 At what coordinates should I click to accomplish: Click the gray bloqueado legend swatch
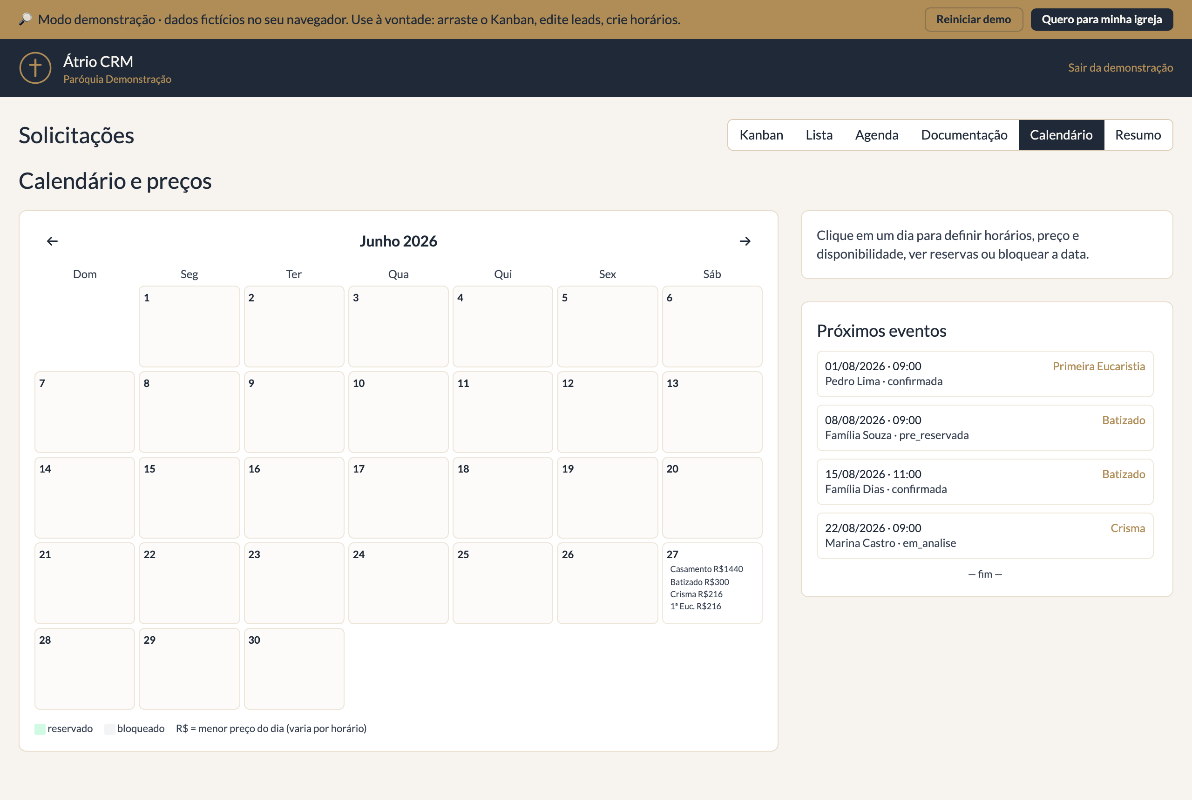tap(109, 728)
